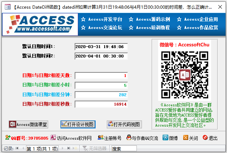
Task: Click the red 退出 prohibit icon
Action: pos(205,137)
